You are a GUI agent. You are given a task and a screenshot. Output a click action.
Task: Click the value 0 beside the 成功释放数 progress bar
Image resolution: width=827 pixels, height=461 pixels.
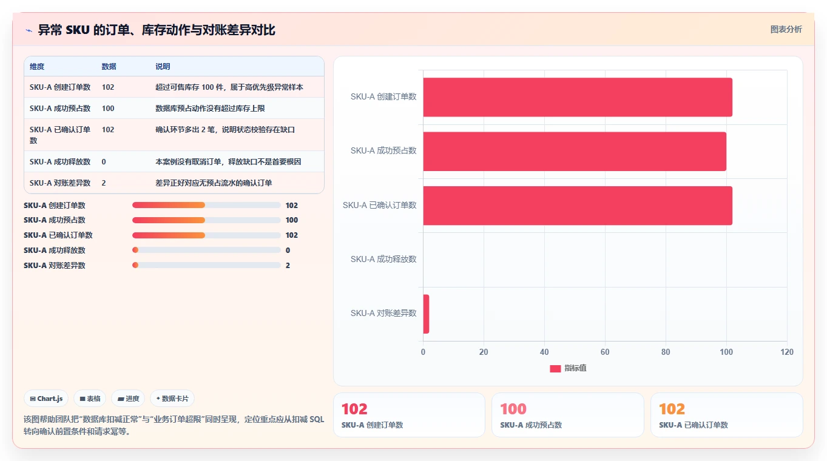tap(288, 251)
